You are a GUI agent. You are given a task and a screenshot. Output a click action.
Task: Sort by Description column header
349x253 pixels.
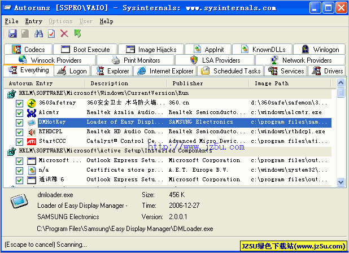[126, 84]
